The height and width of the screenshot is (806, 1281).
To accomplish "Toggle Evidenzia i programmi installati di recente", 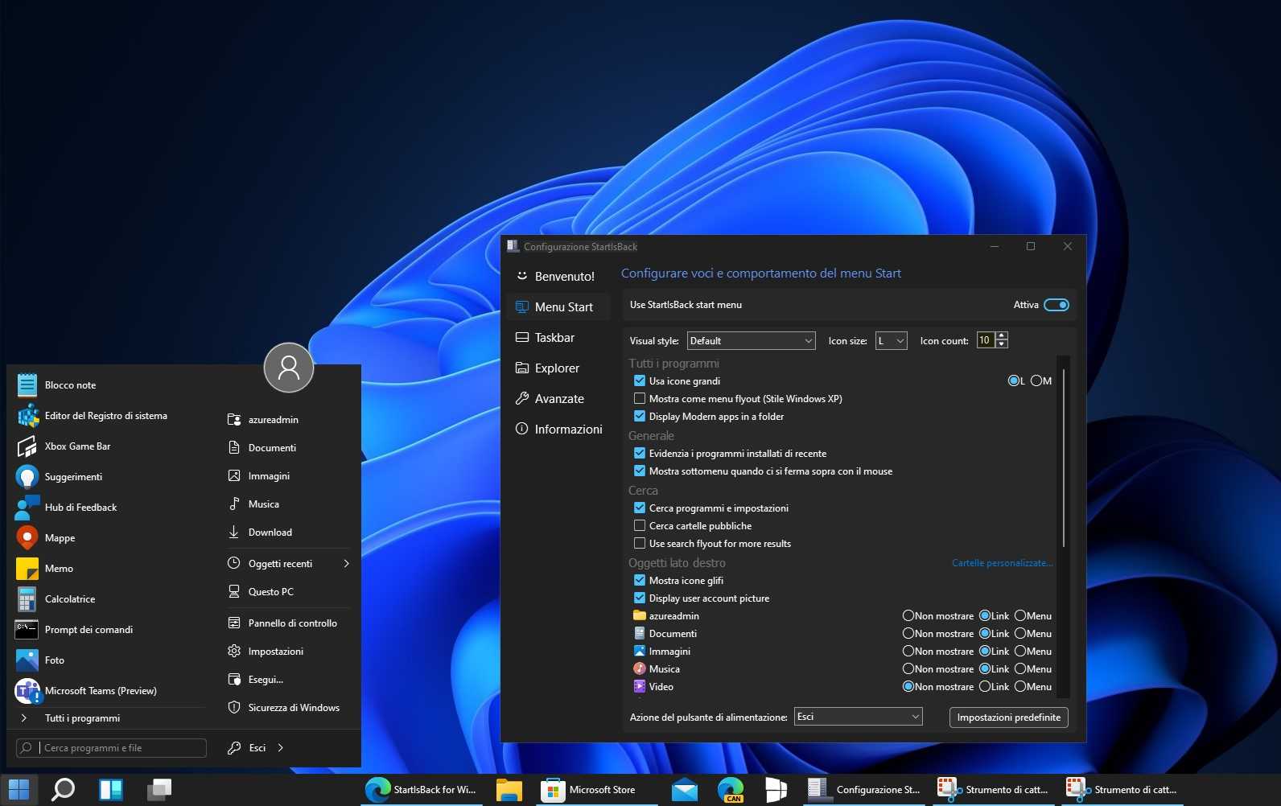I will (x=640, y=454).
